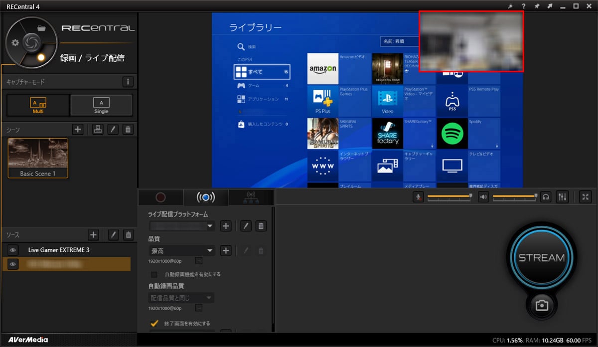598x347 pixels.
Task: Click the Amazon tile in the preview
Action: (x=322, y=68)
